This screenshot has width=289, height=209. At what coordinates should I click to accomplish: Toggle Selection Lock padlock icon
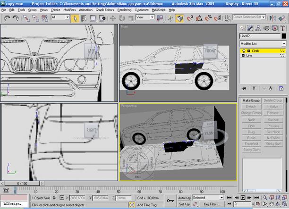pos(54,198)
